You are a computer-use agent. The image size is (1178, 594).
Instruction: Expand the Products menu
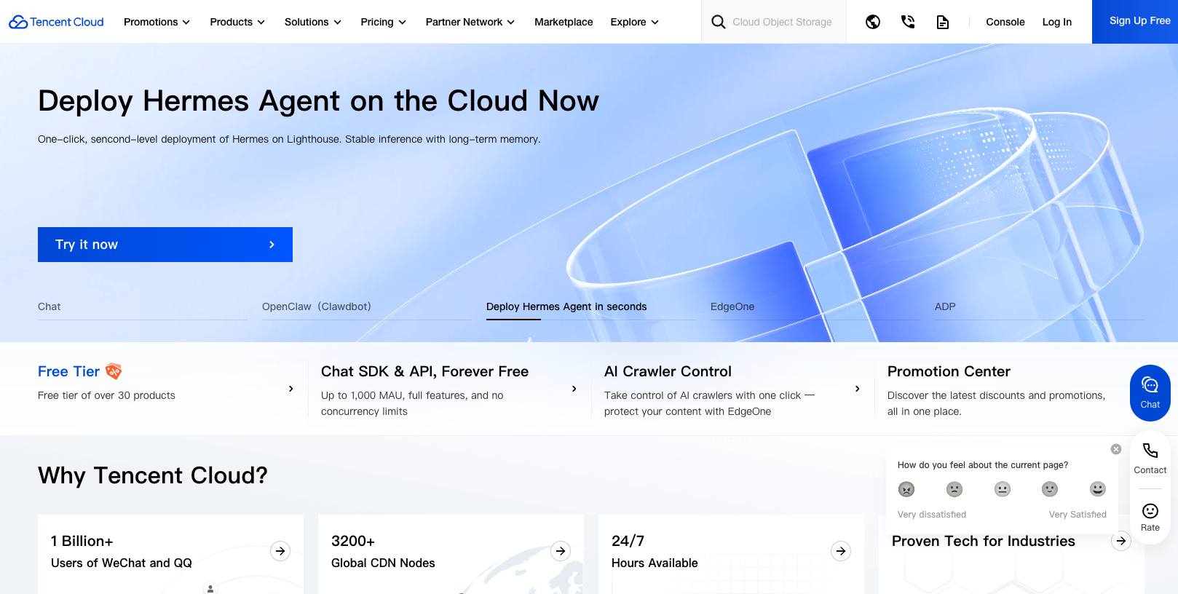click(x=237, y=22)
